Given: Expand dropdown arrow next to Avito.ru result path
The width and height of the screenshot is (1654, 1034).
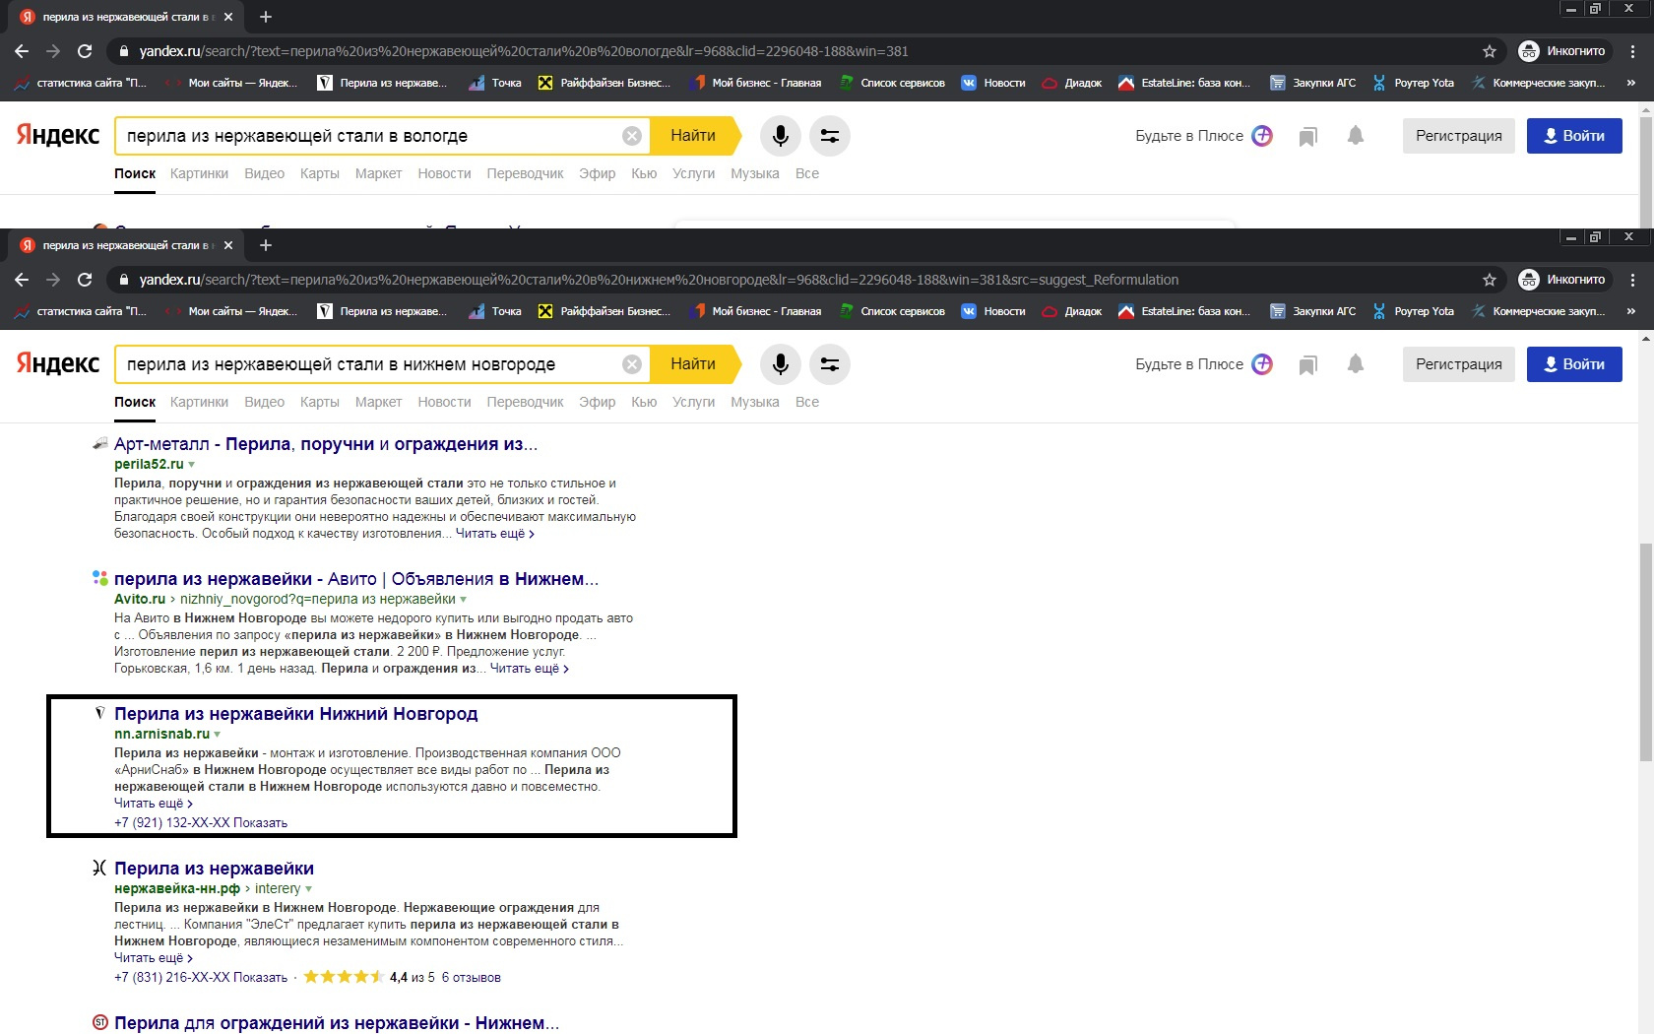Looking at the screenshot, I should (464, 600).
